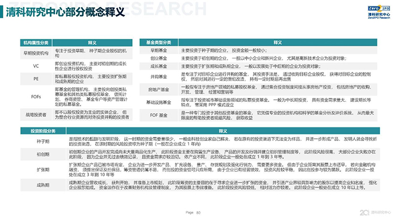Click the 基金类型分类 table header
The image size is (397, 223).
(x=159, y=42)
